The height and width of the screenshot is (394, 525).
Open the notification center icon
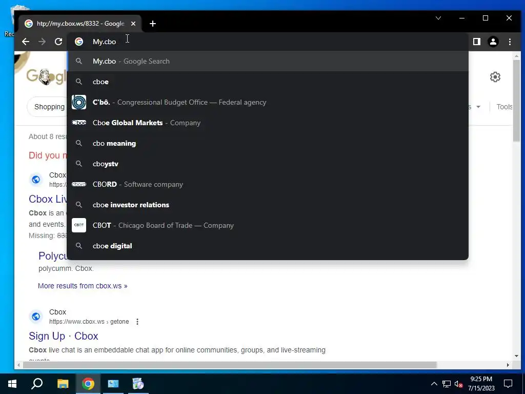508,384
